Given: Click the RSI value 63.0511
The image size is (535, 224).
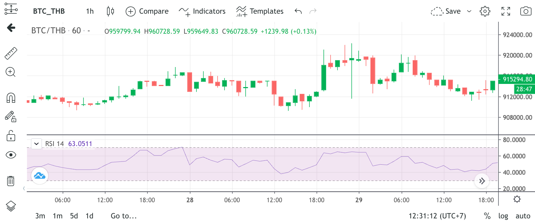Looking at the screenshot, I should click(x=80, y=144).
